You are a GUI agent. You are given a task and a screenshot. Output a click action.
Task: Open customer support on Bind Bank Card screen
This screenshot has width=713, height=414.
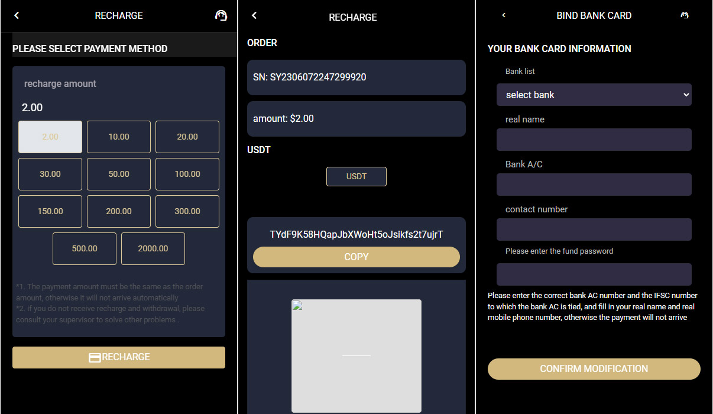685,15
